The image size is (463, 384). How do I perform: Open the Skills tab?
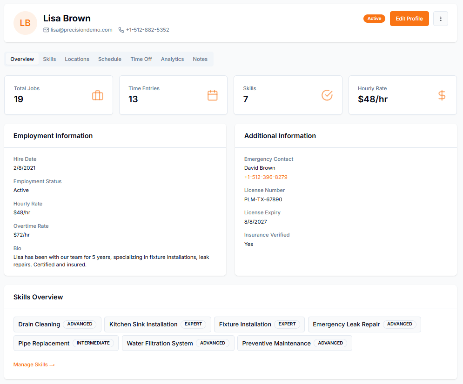pos(49,59)
